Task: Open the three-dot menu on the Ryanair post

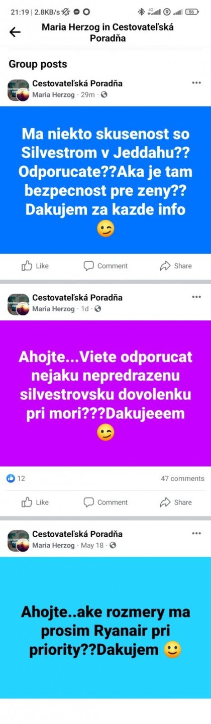Action: tap(196, 533)
